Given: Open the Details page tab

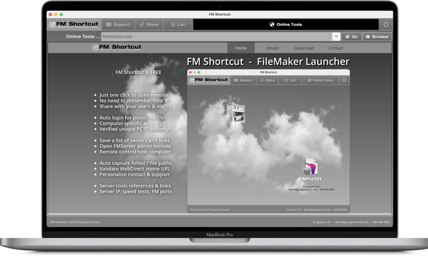Looking at the screenshot, I should [x=273, y=48].
